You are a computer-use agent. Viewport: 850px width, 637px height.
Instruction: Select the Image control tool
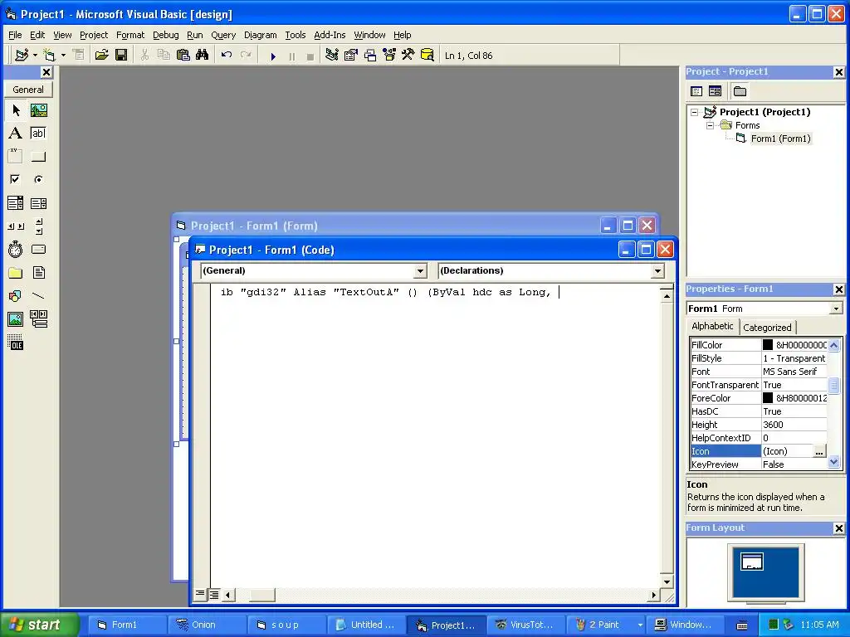tap(15, 319)
